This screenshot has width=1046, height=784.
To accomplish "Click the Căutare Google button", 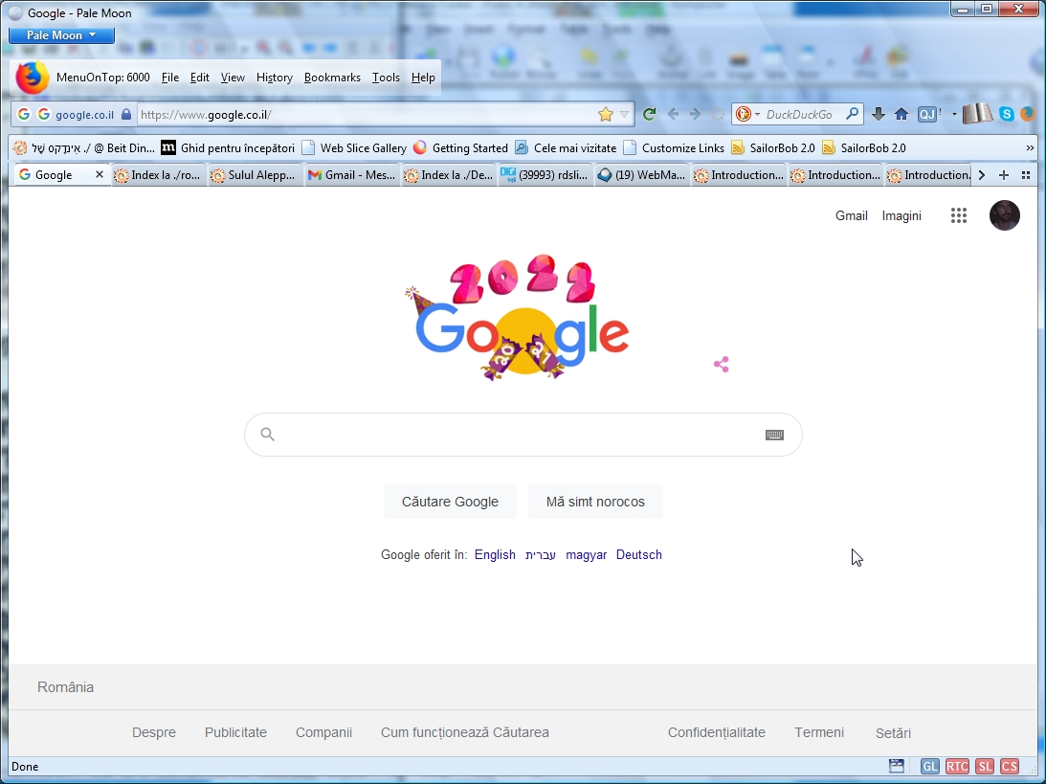I will 450,502.
